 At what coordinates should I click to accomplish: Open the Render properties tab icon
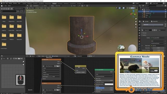[139, 28]
